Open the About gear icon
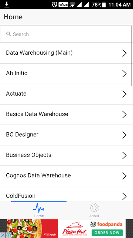Image resolution: width=133 pixels, height=238 pixels. pos(94,208)
